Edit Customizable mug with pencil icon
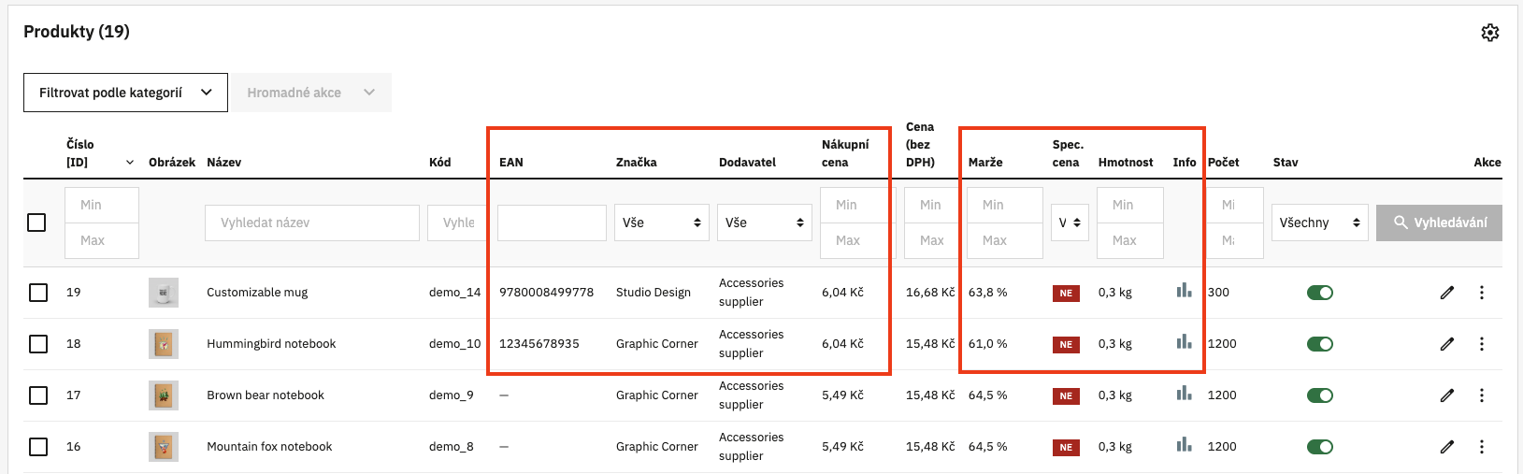This screenshot has width=1523, height=474. (1447, 293)
